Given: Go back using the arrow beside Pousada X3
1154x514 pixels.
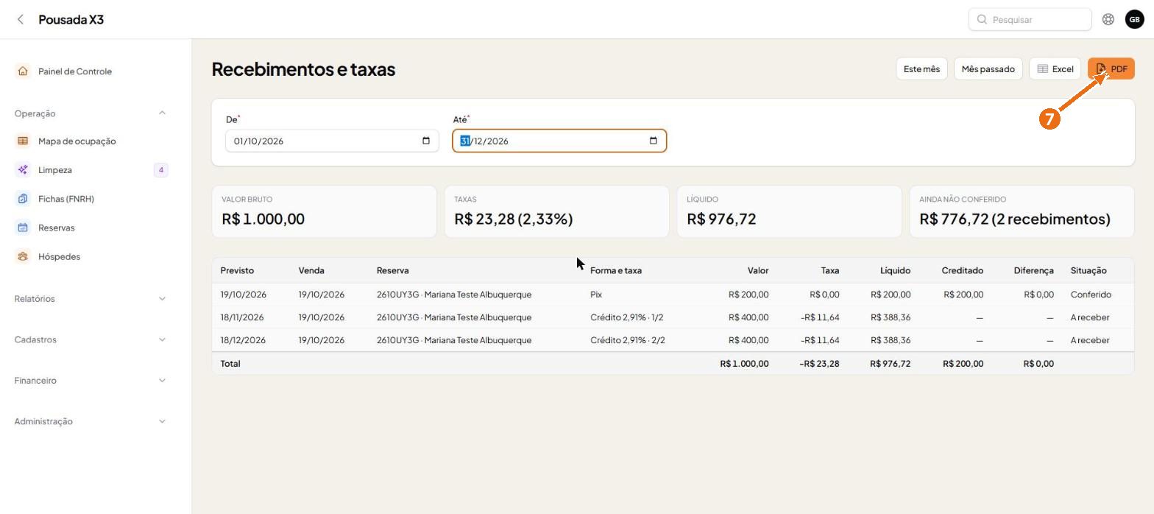Looking at the screenshot, I should pyautogui.click(x=21, y=19).
